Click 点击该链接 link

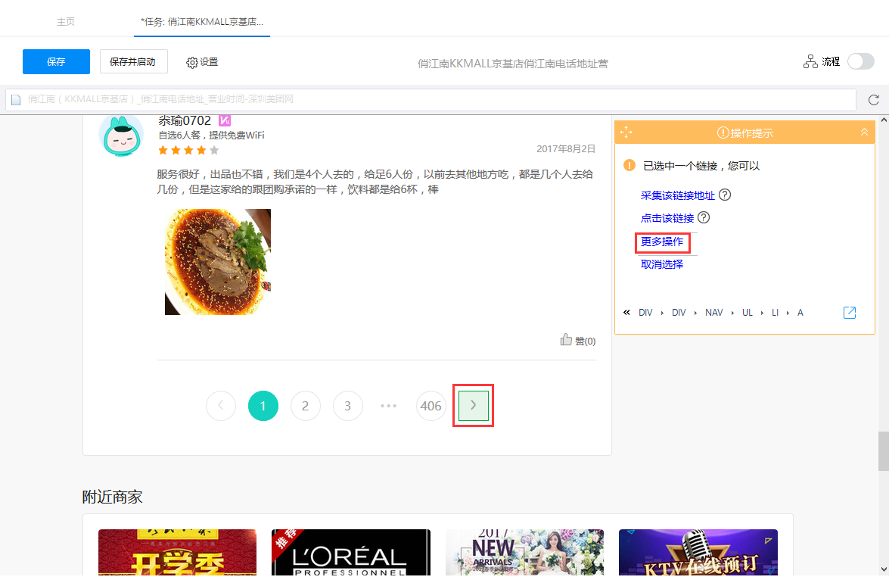point(667,218)
